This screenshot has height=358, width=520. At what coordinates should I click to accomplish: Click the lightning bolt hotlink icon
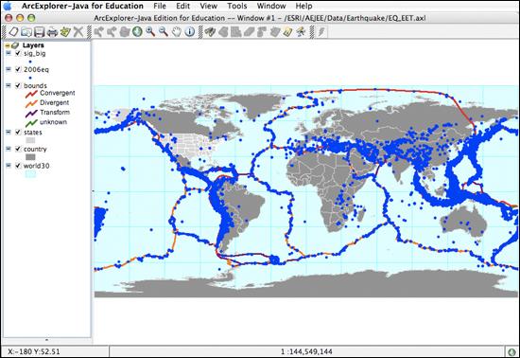321,32
